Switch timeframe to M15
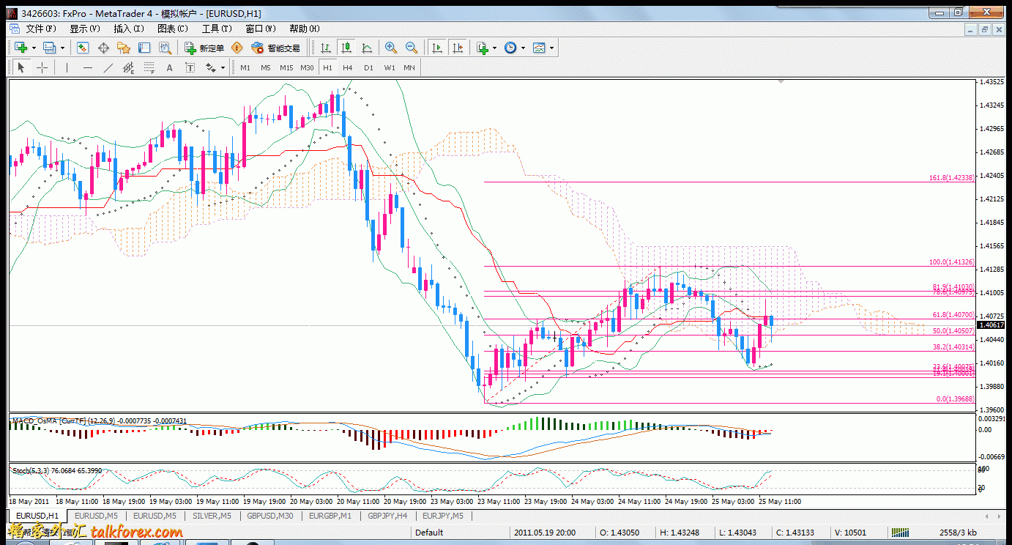Image resolution: width=1012 pixels, height=545 pixels. (x=286, y=67)
